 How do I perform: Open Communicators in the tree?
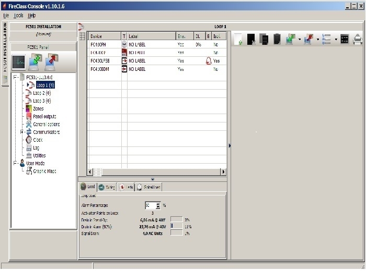coord(46,132)
